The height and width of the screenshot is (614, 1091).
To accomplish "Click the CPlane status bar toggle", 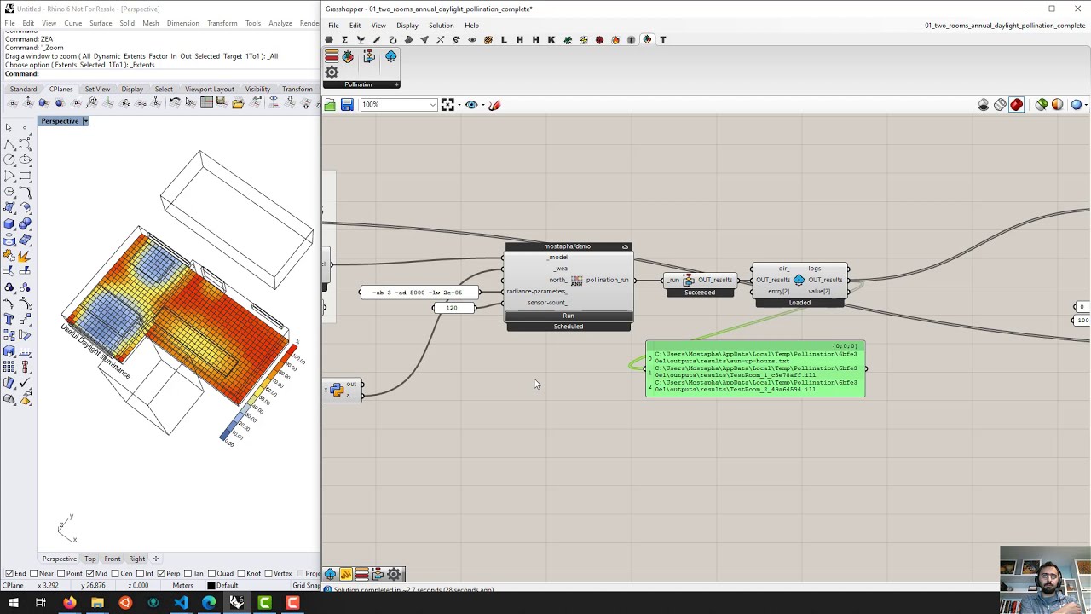I will click(14, 586).
